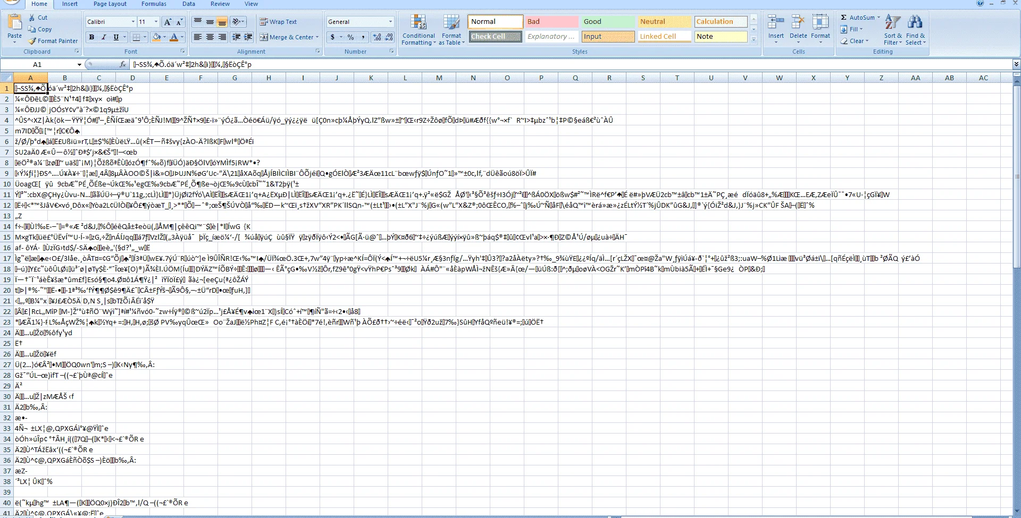Open the Format cells menu
The width and height of the screenshot is (1021, 518).
[821, 29]
